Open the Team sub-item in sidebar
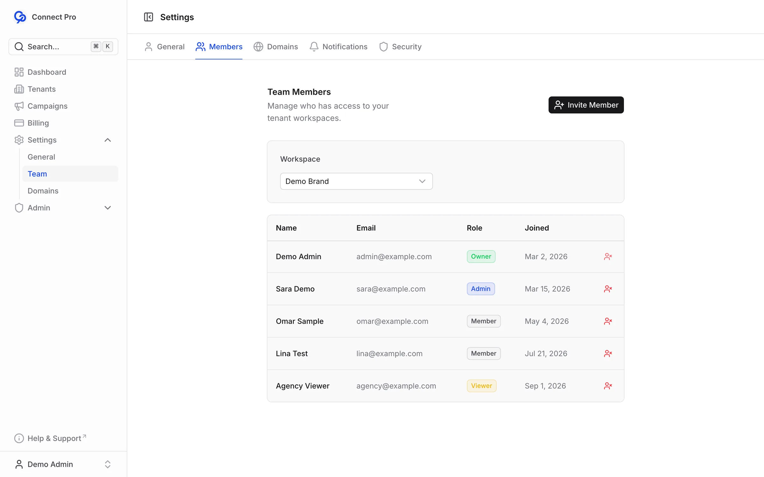The width and height of the screenshot is (764, 477). tap(70, 174)
